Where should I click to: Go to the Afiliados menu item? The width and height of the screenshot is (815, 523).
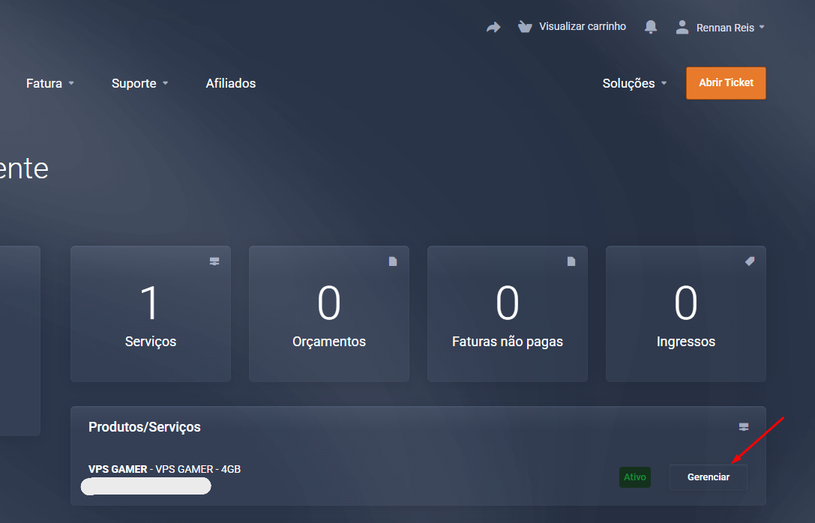click(231, 83)
